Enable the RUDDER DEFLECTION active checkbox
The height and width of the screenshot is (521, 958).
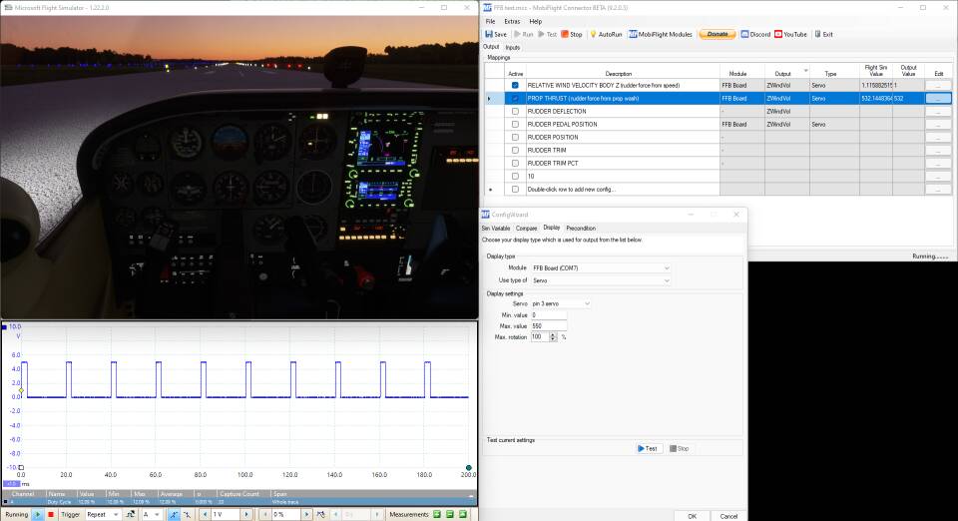515,112
